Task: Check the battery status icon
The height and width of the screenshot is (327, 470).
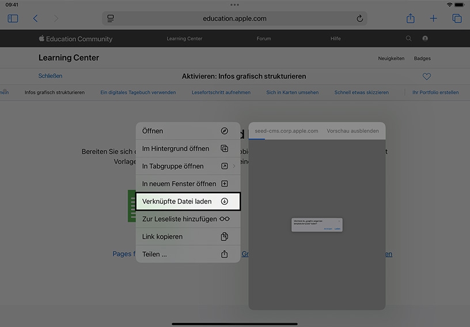Action: pos(460,5)
